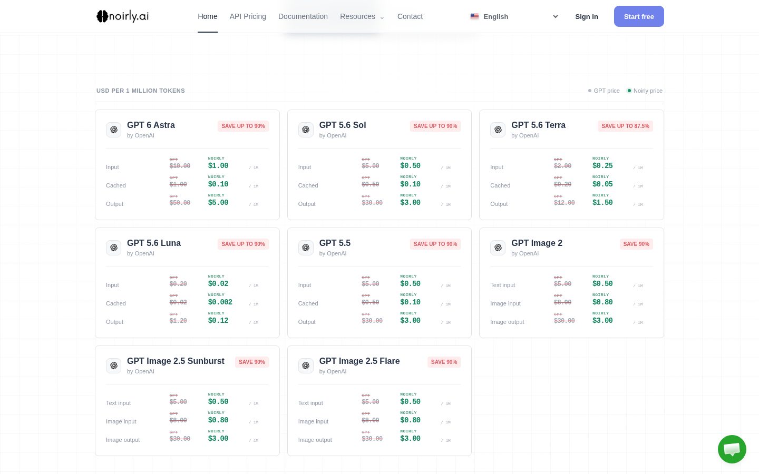Image resolution: width=759 pixels, height=474 pixels.
Task: Click SAVE 90% badge on GPT Image 2
Action: point(636,244)
